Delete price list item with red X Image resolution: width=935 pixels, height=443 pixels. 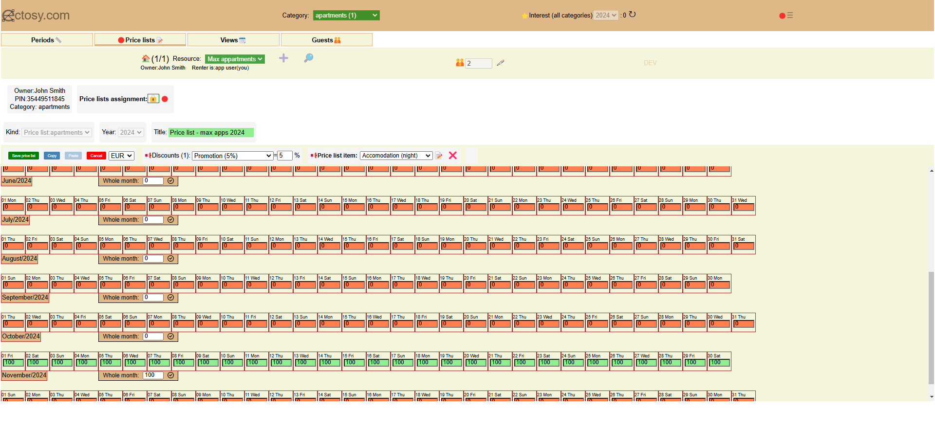pos(452,156)
